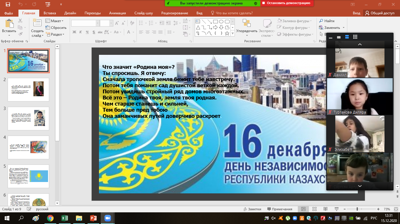Open the Customize Quick Access Toolbar arrow
The image size is (400, 224).
[61, 5]
